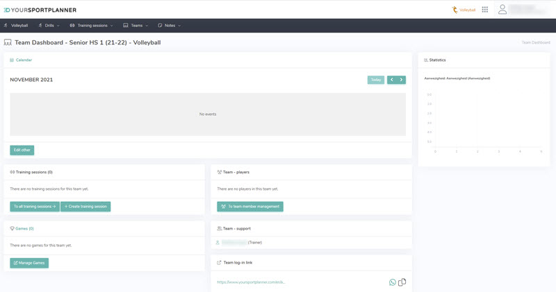Open To team member management

tap(250, 207)
